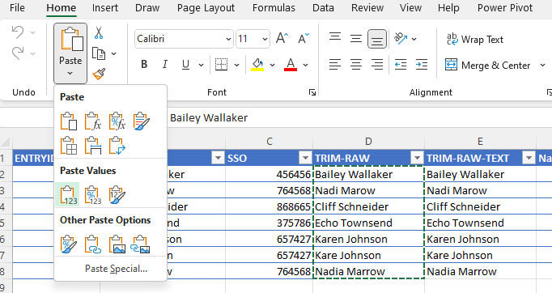Increase font size with large A

click(282, 38)
